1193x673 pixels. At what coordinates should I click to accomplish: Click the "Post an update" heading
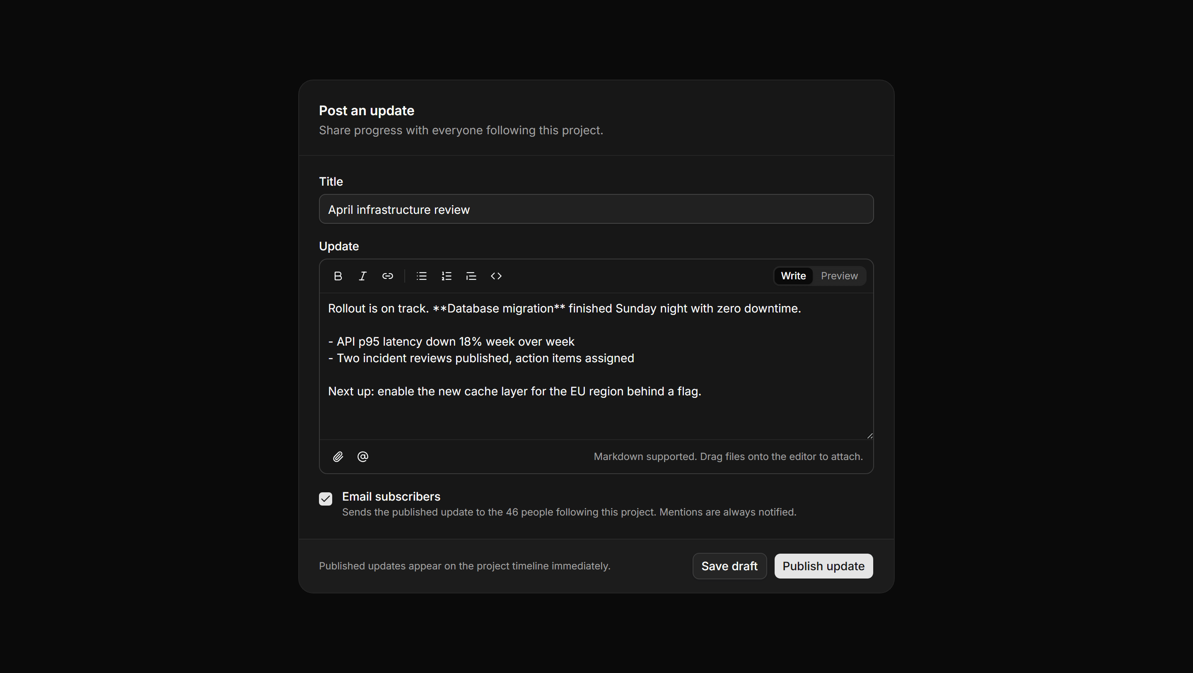(x=366, y=111)
